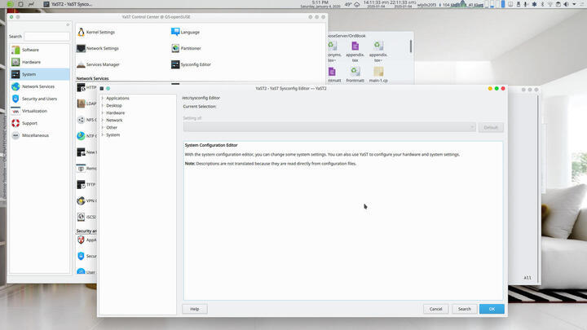Viewport: 587px width, 330px height.
Task: Open the Language module icon
Action: click(x=175, y=32)
